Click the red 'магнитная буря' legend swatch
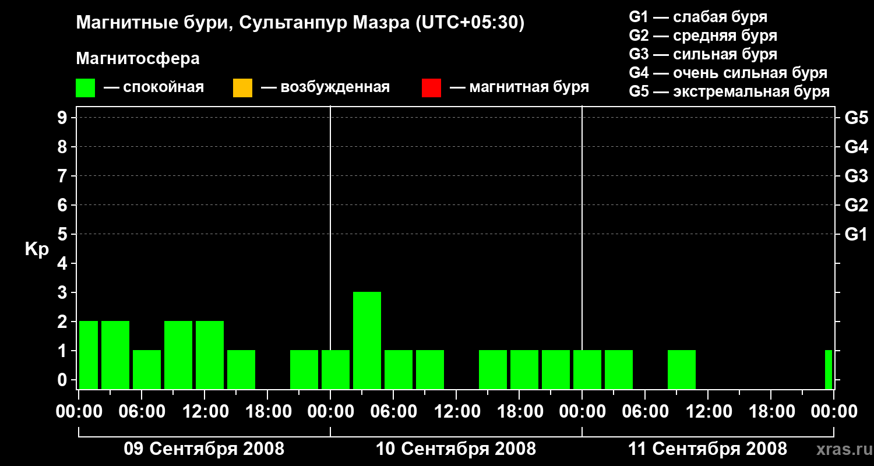 [x=431, y=88]
